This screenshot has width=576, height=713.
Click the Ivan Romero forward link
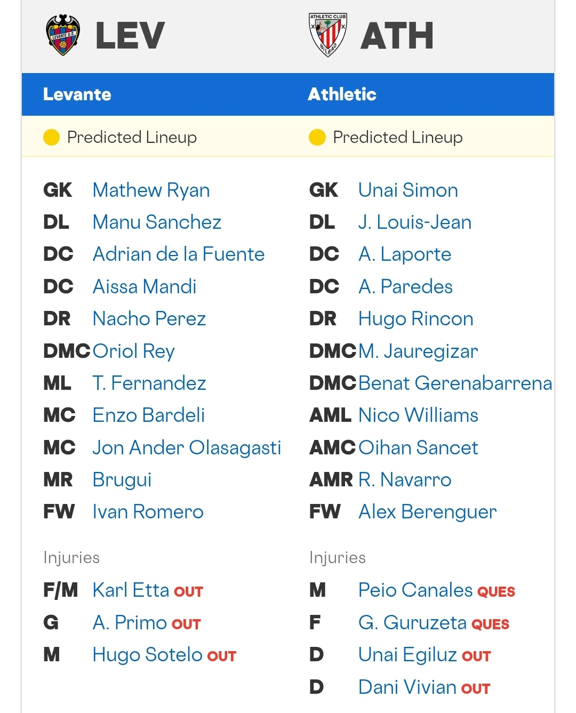[x=148, y=512]
